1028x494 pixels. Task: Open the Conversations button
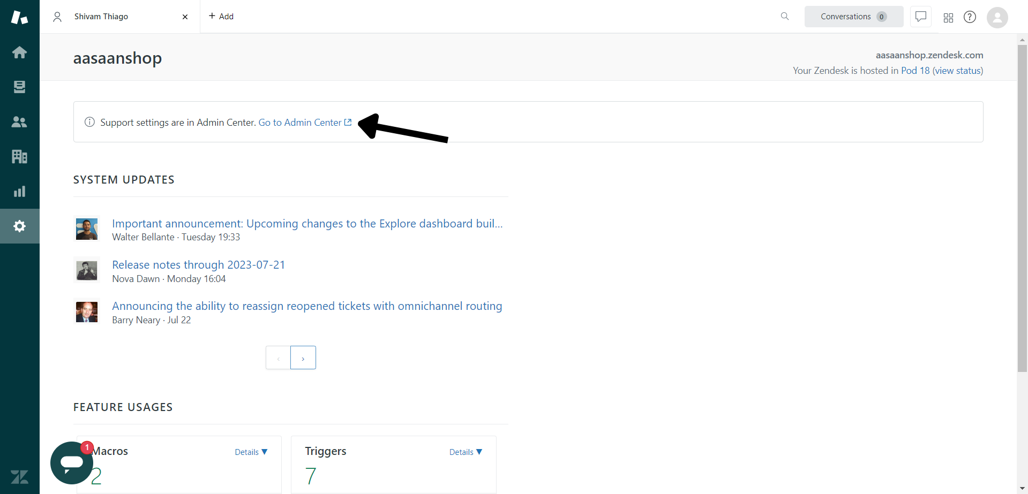854,17
